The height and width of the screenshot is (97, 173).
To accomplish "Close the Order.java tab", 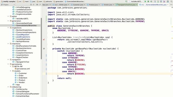I will [68, 5].
